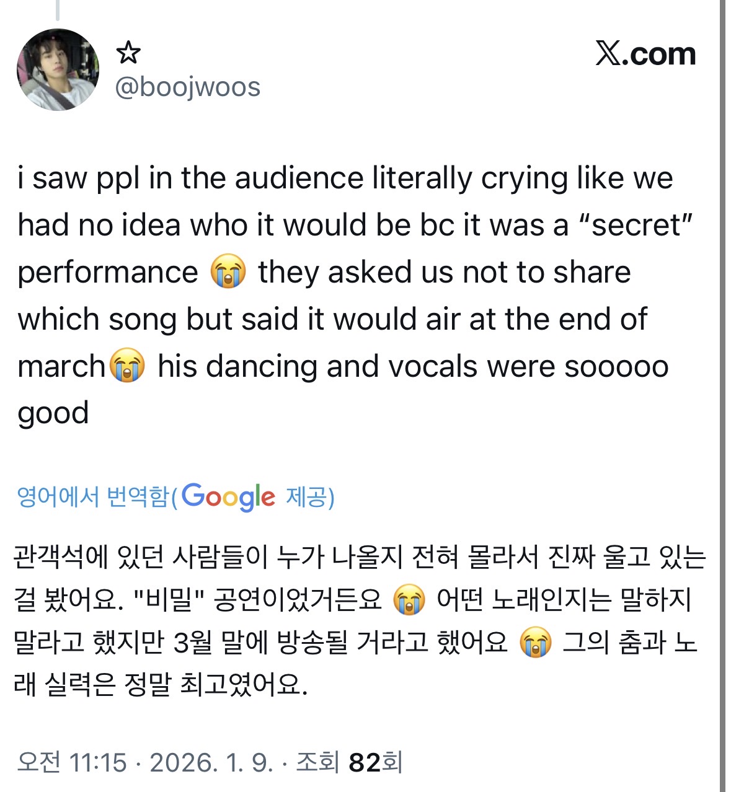Click the star display name

(x=128, y=53)
